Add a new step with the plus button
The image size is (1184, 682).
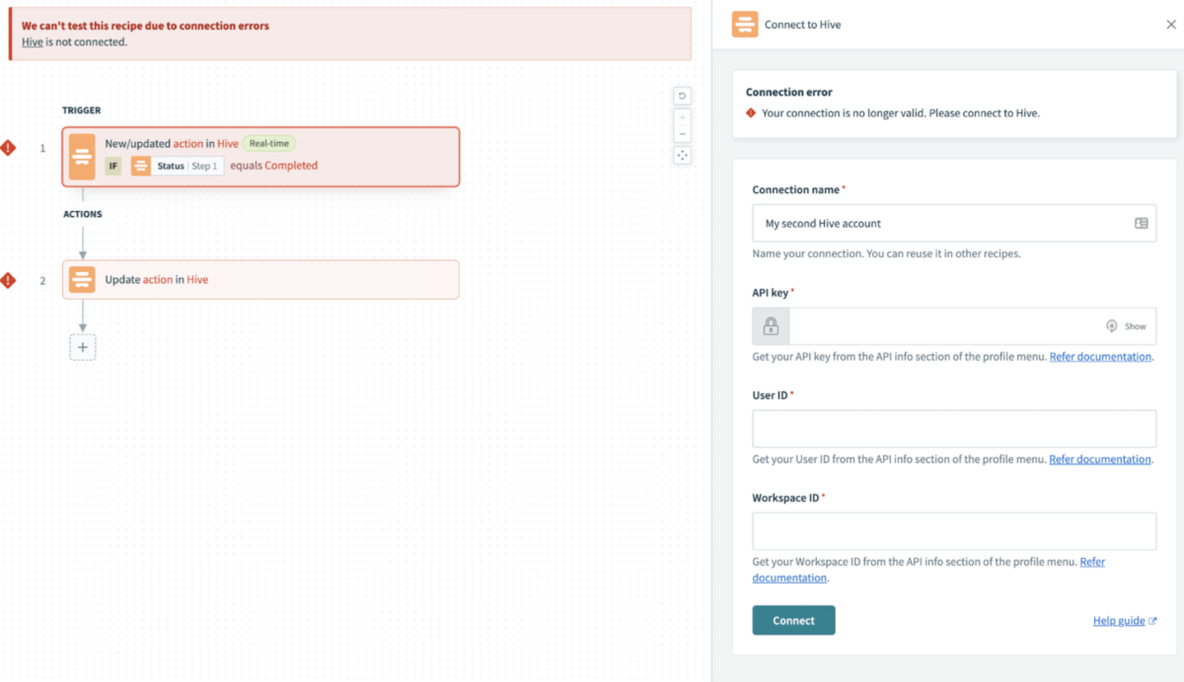coord(83,347)
